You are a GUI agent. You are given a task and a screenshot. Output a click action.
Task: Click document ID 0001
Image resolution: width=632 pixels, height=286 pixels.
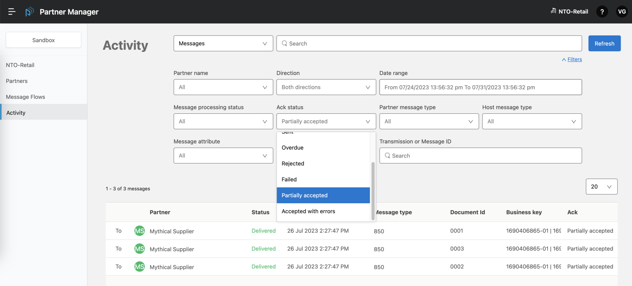point(456,231)
